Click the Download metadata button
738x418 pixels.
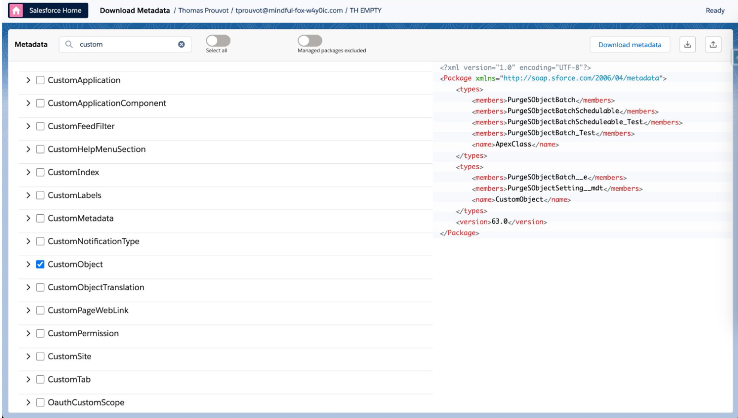pos(629,45)
